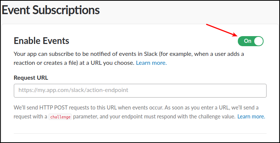Click the red arrow annotation's arrowhead

click(235, 35)
